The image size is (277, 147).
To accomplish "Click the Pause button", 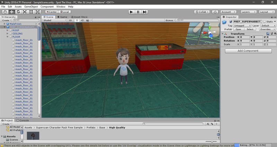I will click(x=138, y=12).
